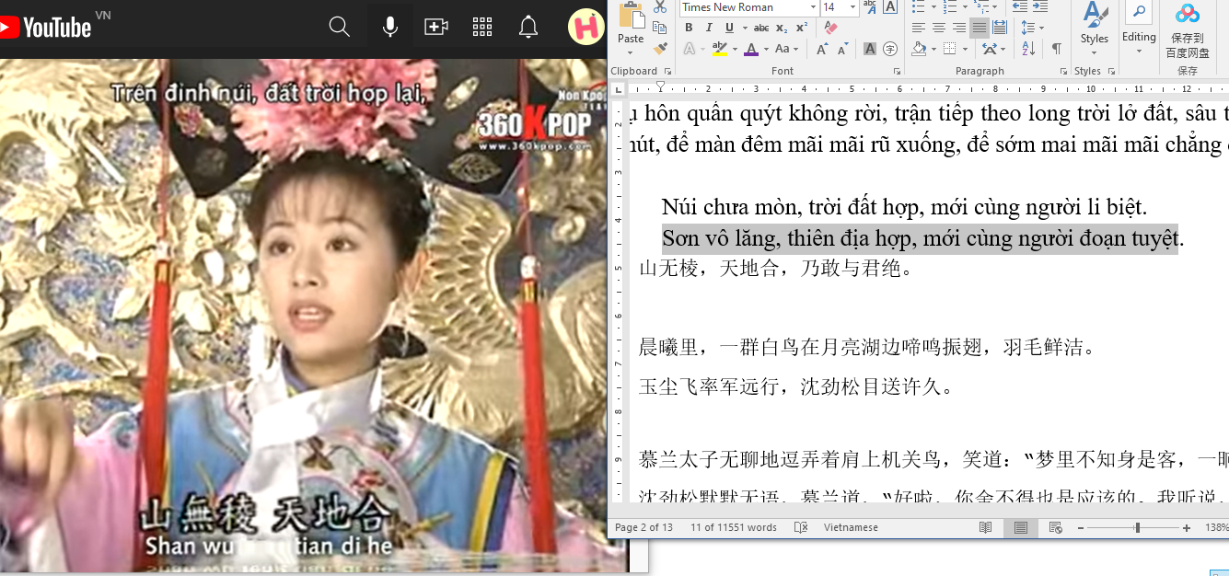
Task: Click the 11 of 11551 words count
Action: tap(734, 527)
